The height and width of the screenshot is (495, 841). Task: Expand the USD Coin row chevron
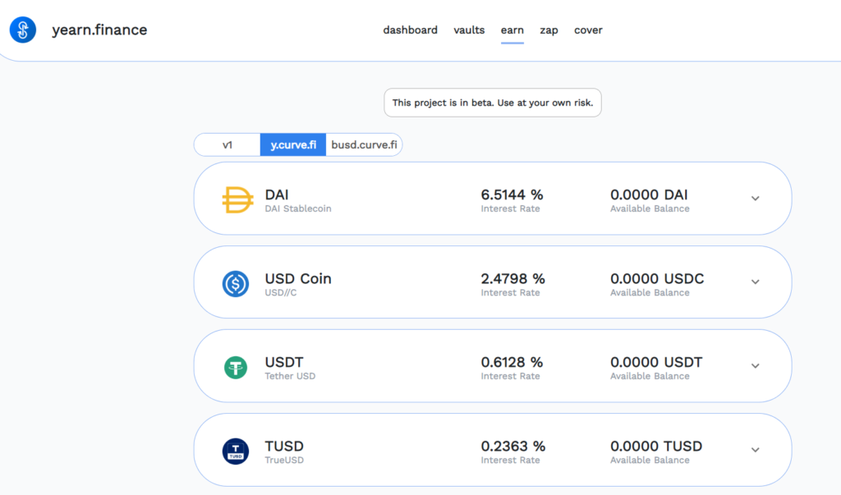pos(756,282)
